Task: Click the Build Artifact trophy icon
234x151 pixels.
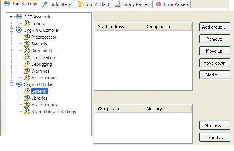Action: coord(79,4)
